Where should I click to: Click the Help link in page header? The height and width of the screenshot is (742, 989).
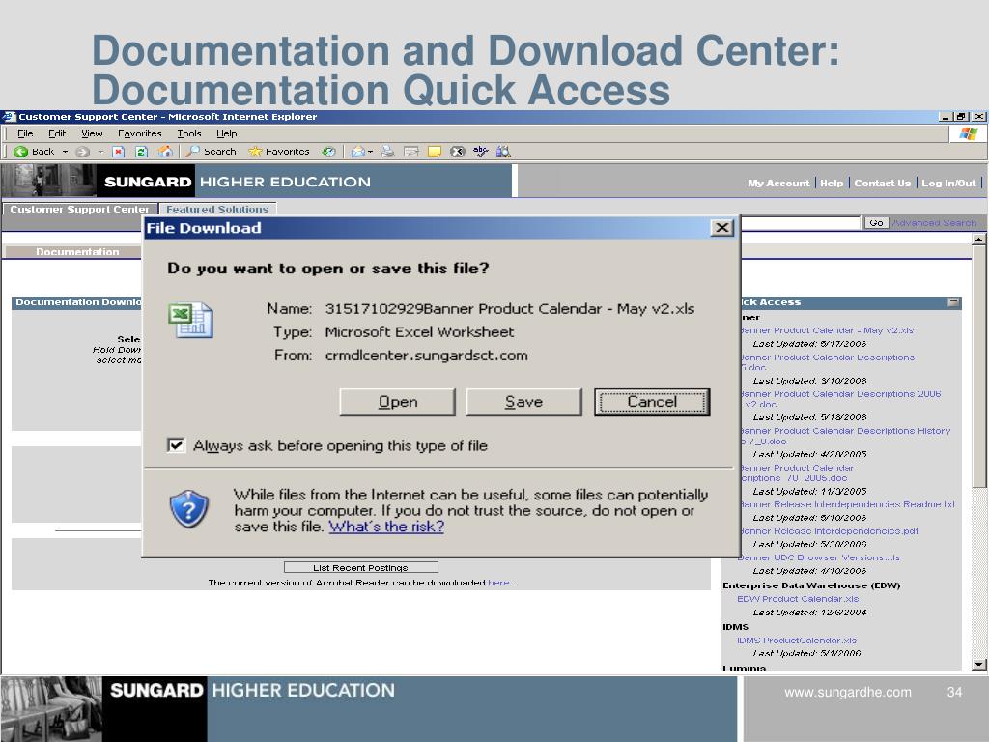(x=832, y=183)
